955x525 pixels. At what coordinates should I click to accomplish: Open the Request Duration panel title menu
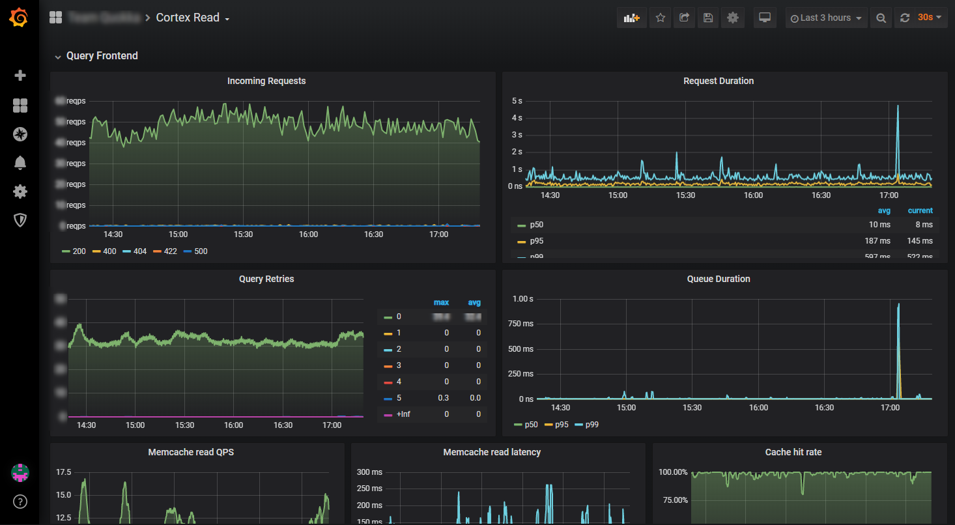[x=719, y=81]
